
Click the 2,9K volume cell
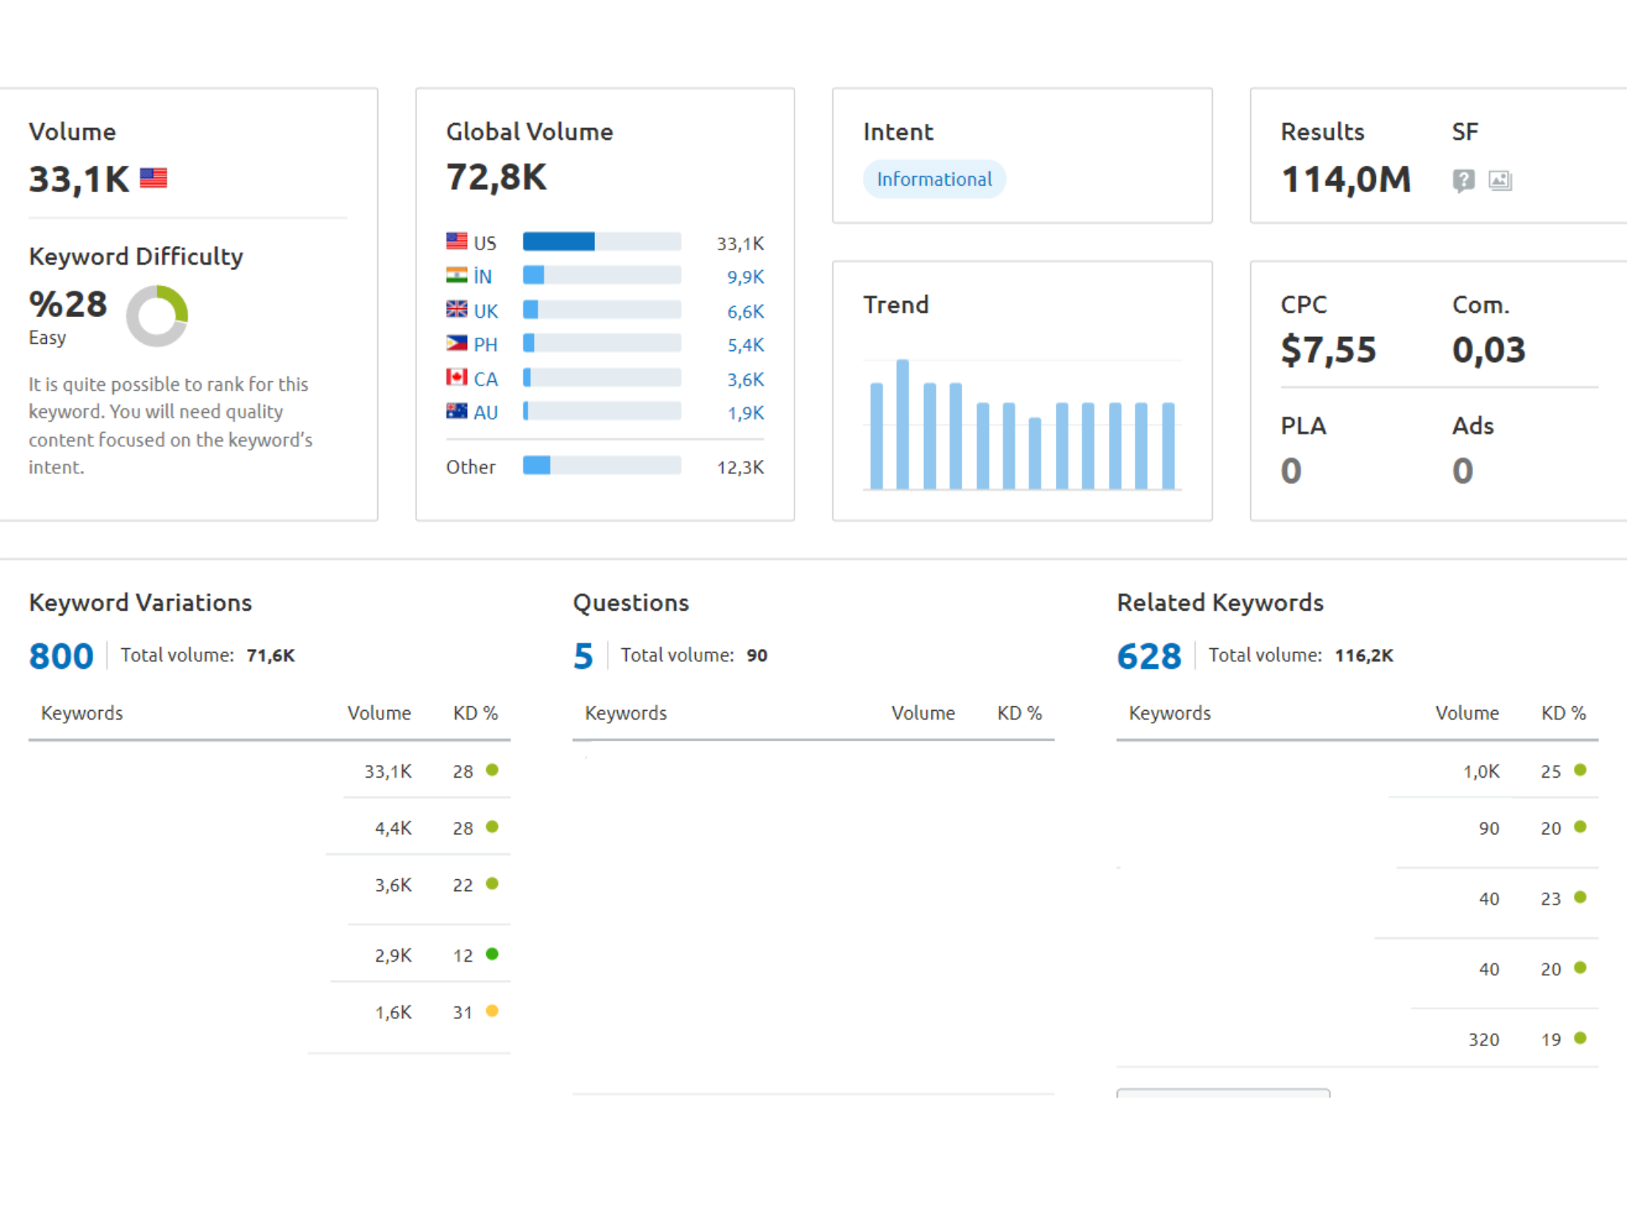393,956
